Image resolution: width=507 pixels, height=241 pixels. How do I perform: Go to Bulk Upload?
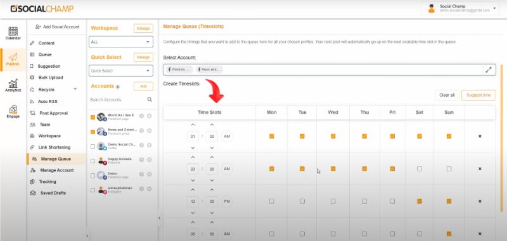point(51,77)
